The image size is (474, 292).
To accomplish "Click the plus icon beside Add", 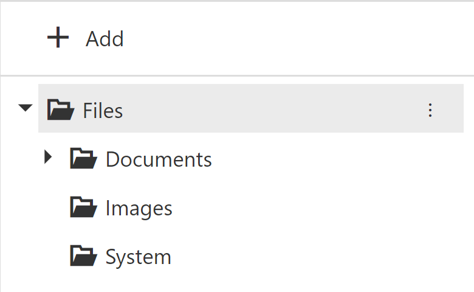I will (58, 37).
